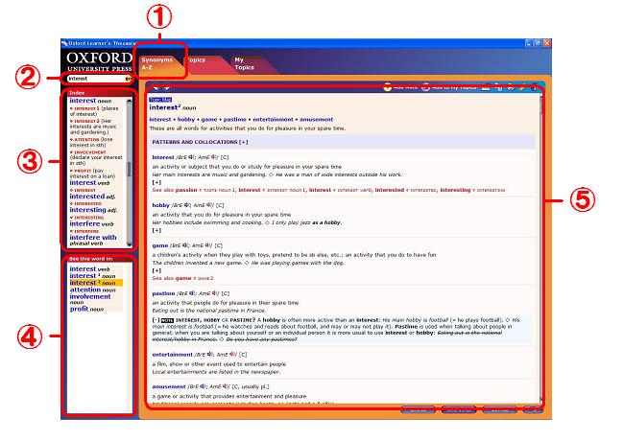Play BrE pronunciation of entertainment
Viewport: 624px width, 441px height.
208,355
